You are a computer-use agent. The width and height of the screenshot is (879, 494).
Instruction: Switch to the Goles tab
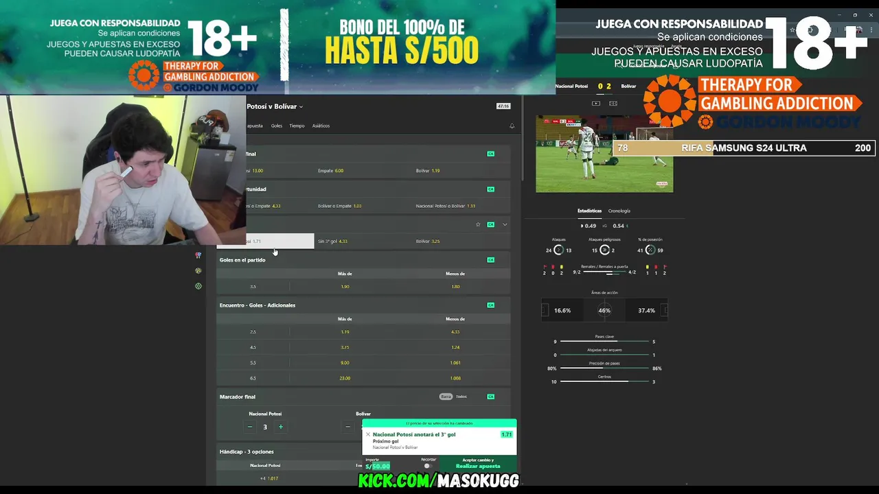[277, 126]
